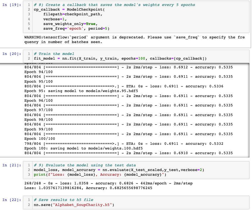Click the tensorflow period deprecated warning text

click(134, 40)
